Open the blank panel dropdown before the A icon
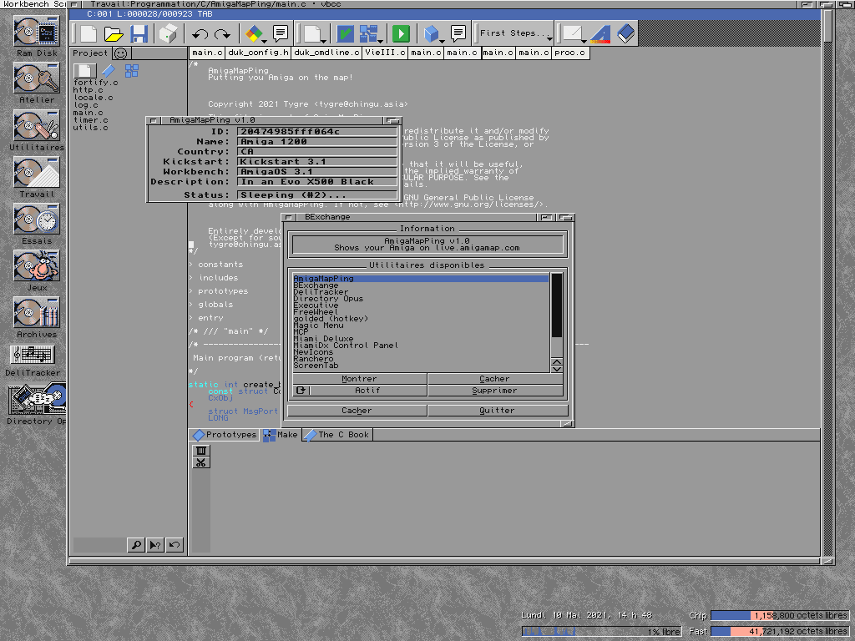Image resolution: width=855 pixels, height=641 pixels. pyautogui.click(x=584, y=41)
